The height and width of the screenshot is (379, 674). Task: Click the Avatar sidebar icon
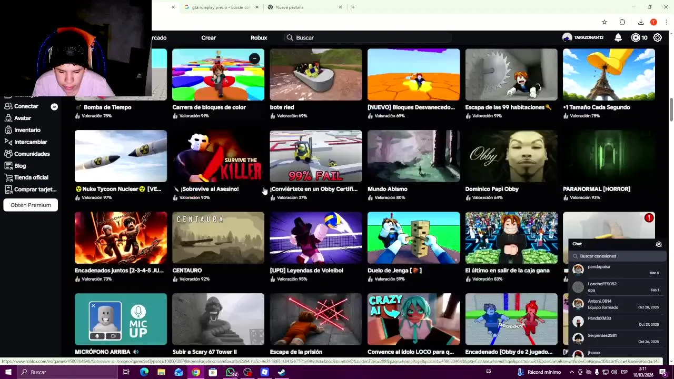[x=8, y=118]
